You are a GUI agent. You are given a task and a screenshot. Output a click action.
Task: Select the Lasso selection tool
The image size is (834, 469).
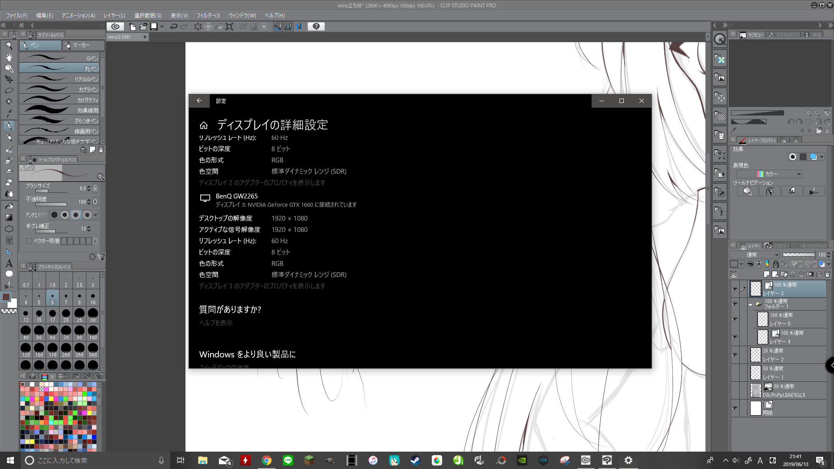tap(9, 91)
